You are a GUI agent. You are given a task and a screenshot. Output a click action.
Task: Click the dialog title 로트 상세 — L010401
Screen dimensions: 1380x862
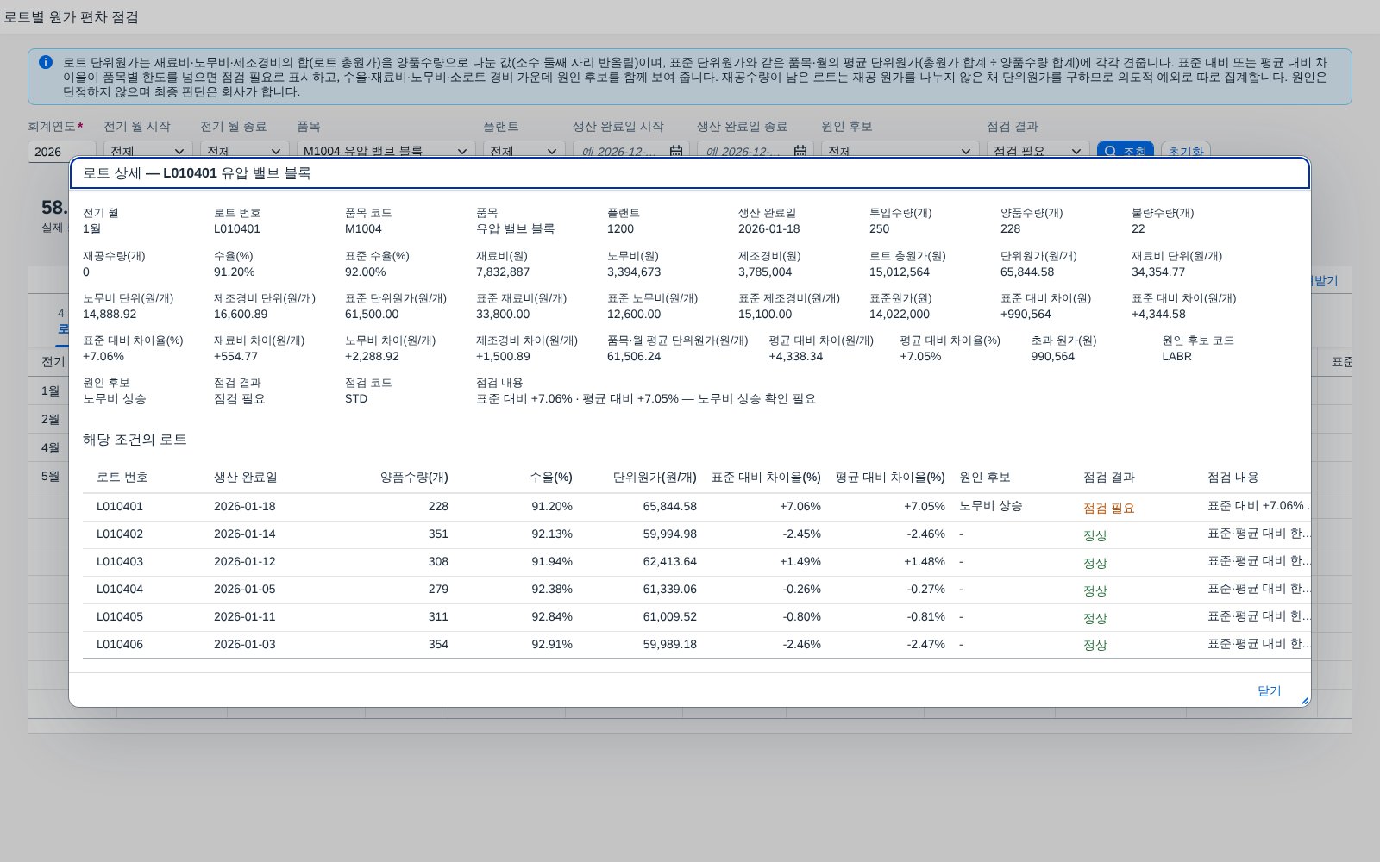click(197, 173)
